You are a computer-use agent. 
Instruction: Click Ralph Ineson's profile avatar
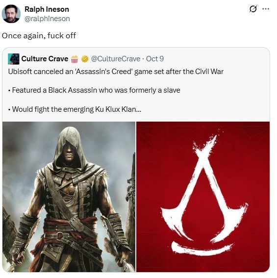click(11, 14)
